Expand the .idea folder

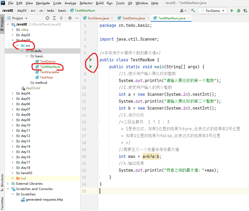click(12, 30)
